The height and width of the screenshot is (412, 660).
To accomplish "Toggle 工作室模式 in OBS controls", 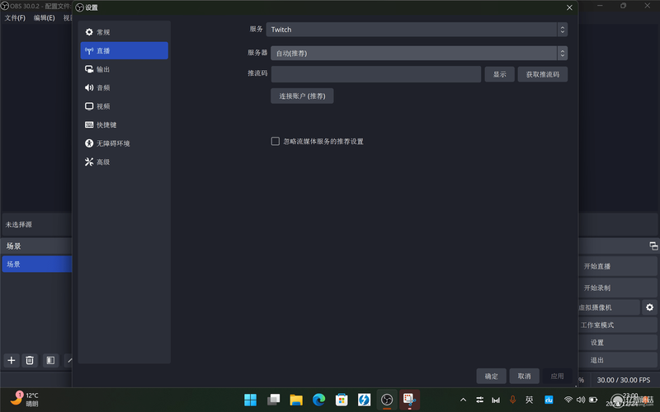I will click(618, 325).
